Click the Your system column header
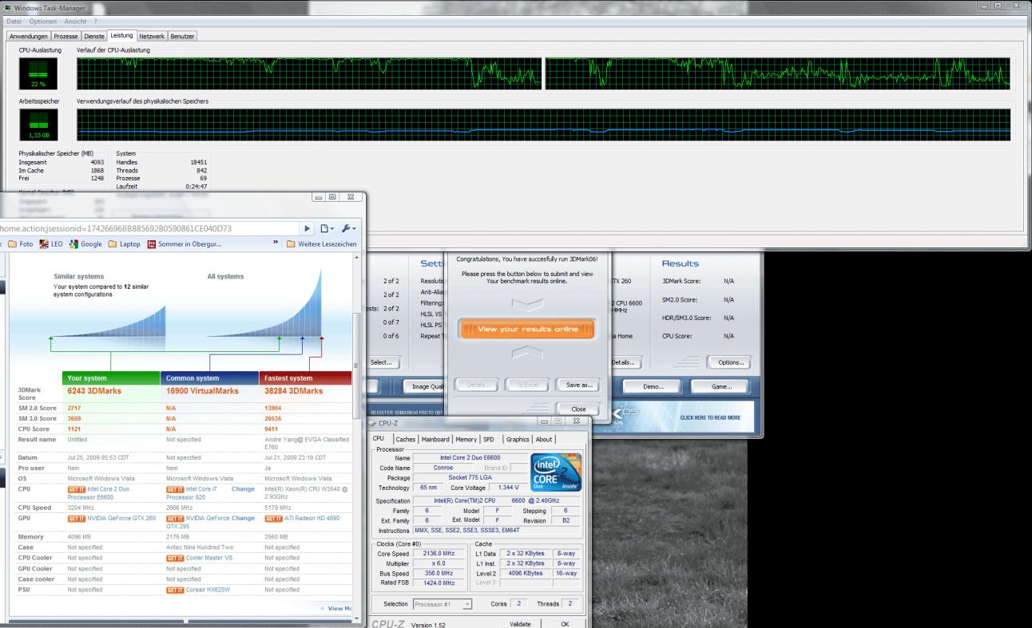1032x628 pixels. click(x=110, y=378)
